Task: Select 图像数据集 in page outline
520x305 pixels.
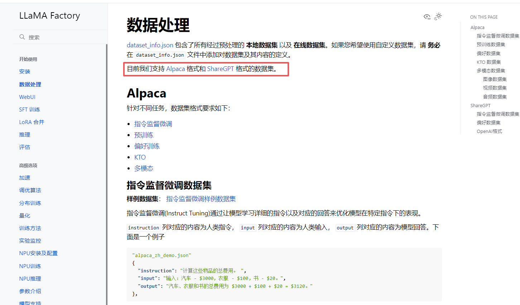Action: [495, 79]
